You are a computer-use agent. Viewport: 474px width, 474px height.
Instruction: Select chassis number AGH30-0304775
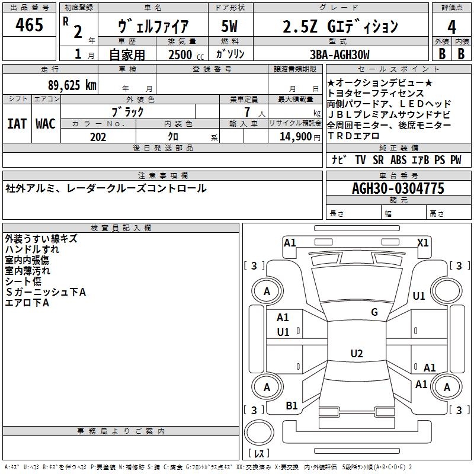pos(398,188)
